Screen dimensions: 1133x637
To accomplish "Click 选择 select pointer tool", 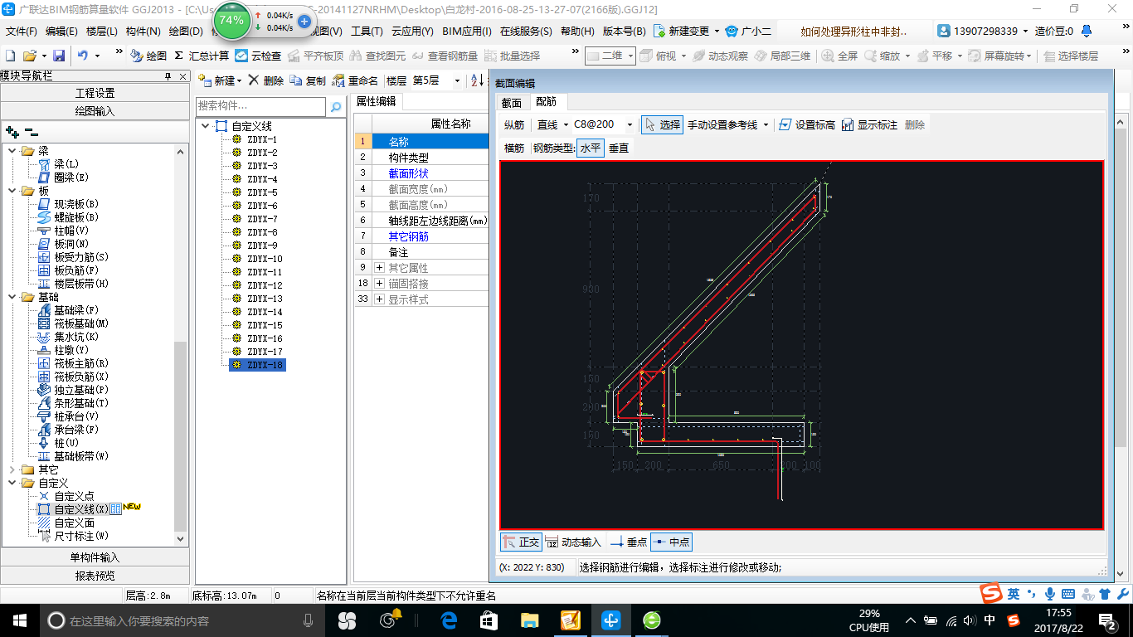I will click(662, 124).
